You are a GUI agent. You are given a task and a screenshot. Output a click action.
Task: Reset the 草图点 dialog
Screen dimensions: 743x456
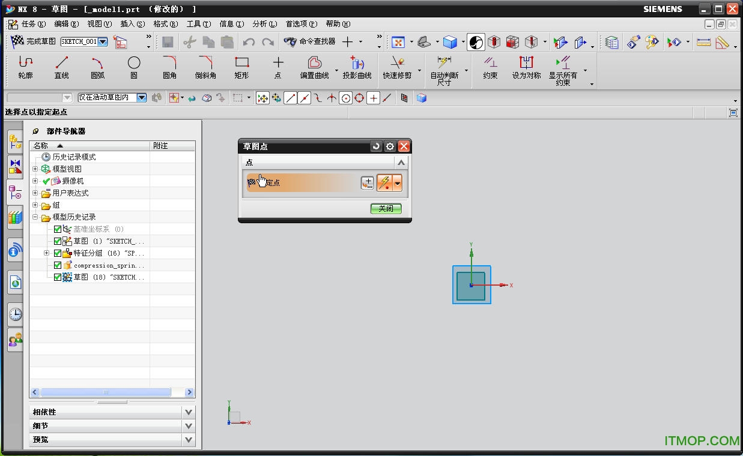[376, 146]
